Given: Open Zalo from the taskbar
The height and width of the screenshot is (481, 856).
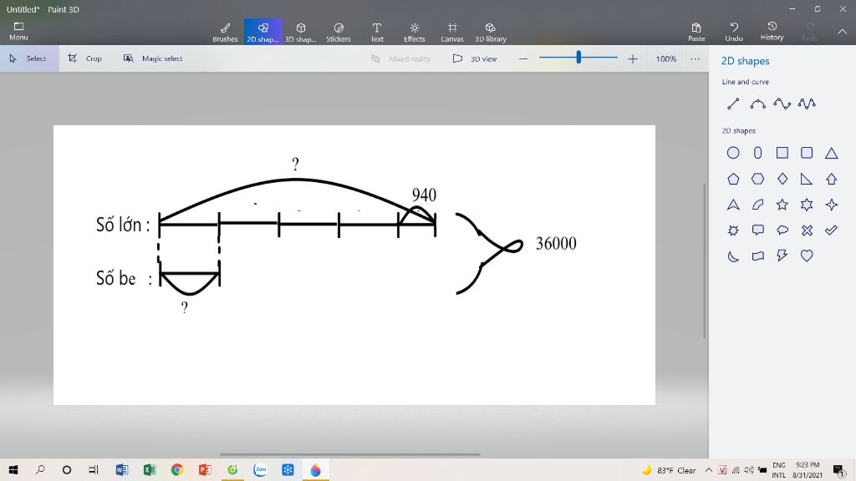Looking at the screenshot, I should point(260,469).
